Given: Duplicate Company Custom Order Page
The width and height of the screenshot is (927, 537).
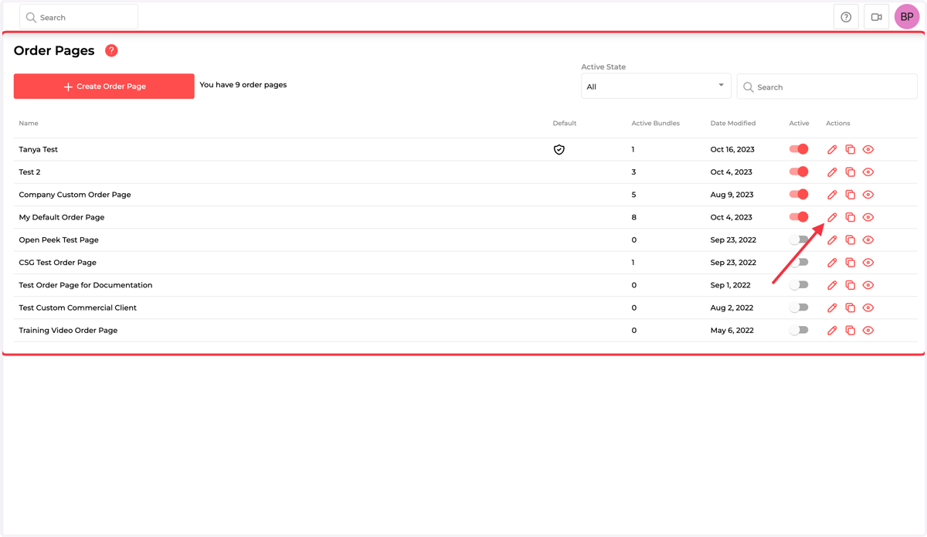Looking at the screenshot, I should pos(850,195).
